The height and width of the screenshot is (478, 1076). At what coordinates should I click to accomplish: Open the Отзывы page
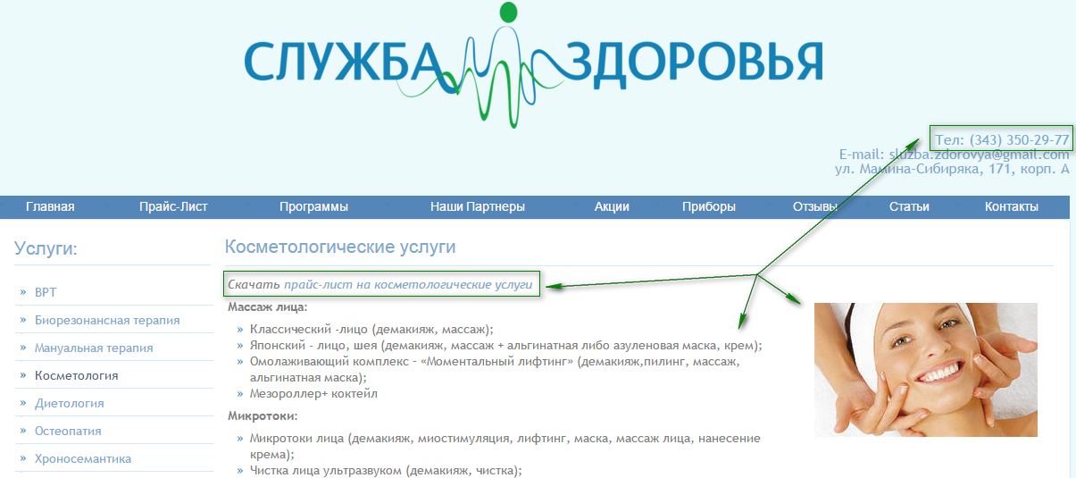click(x=815, y=206)
